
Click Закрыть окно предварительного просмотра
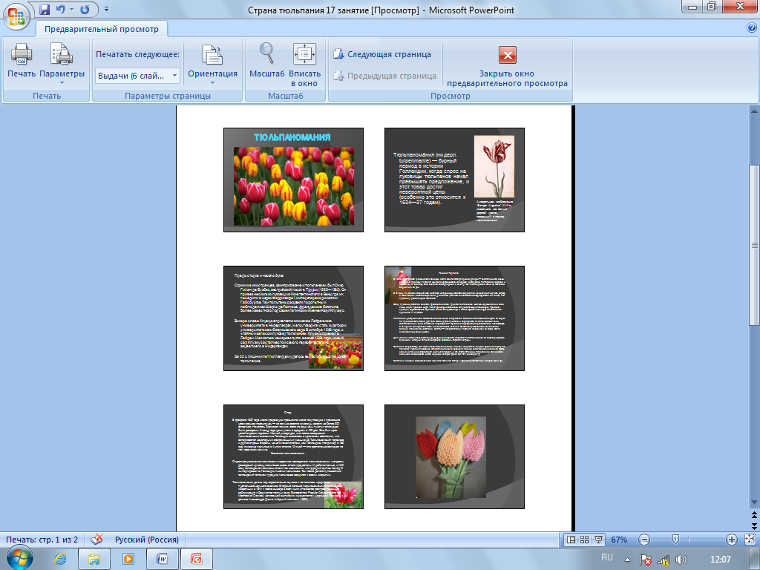[x=507, y=66]
